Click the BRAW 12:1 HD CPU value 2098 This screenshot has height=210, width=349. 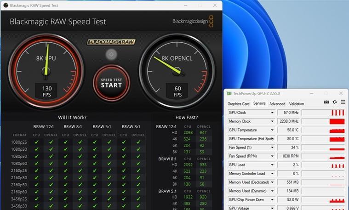point(188,133)
